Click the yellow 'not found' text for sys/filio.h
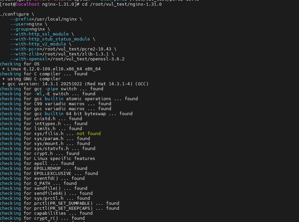The width and height of the screenshot is (299, 222). click(x=89, y=133)
